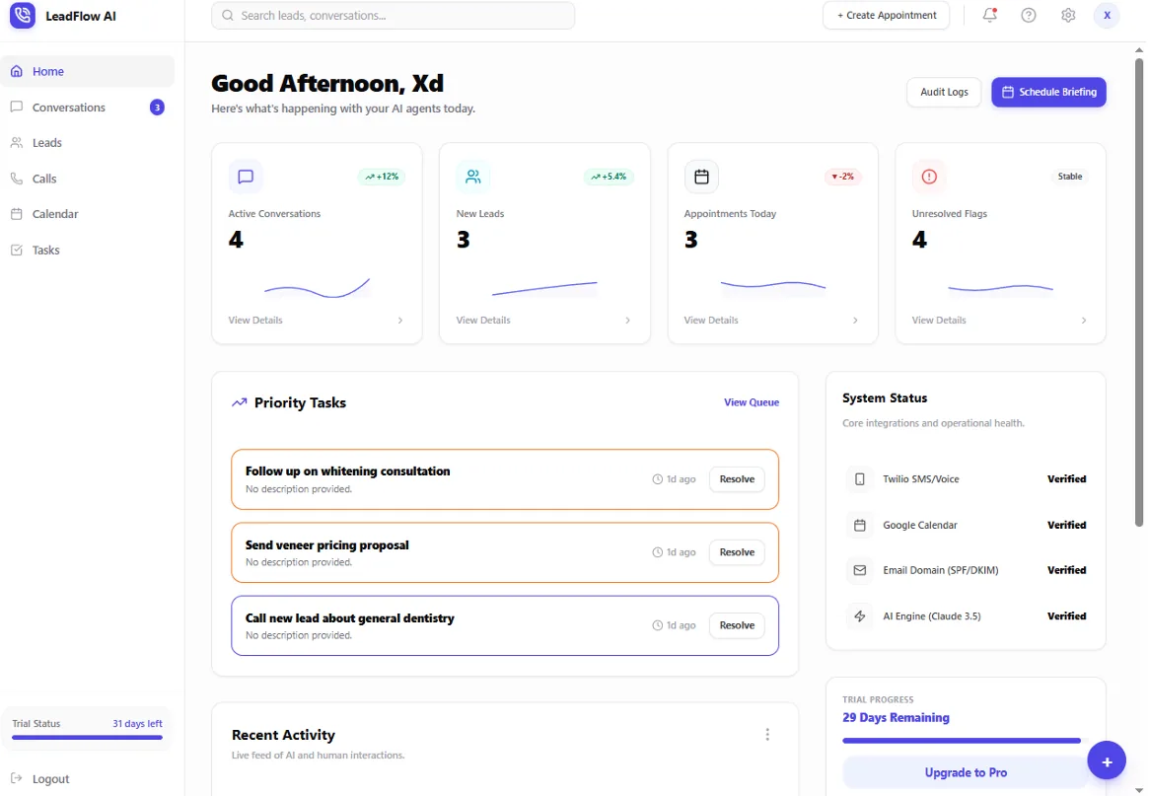Click the LeadFlow AI phone logo icon

(x=23, y=16)
